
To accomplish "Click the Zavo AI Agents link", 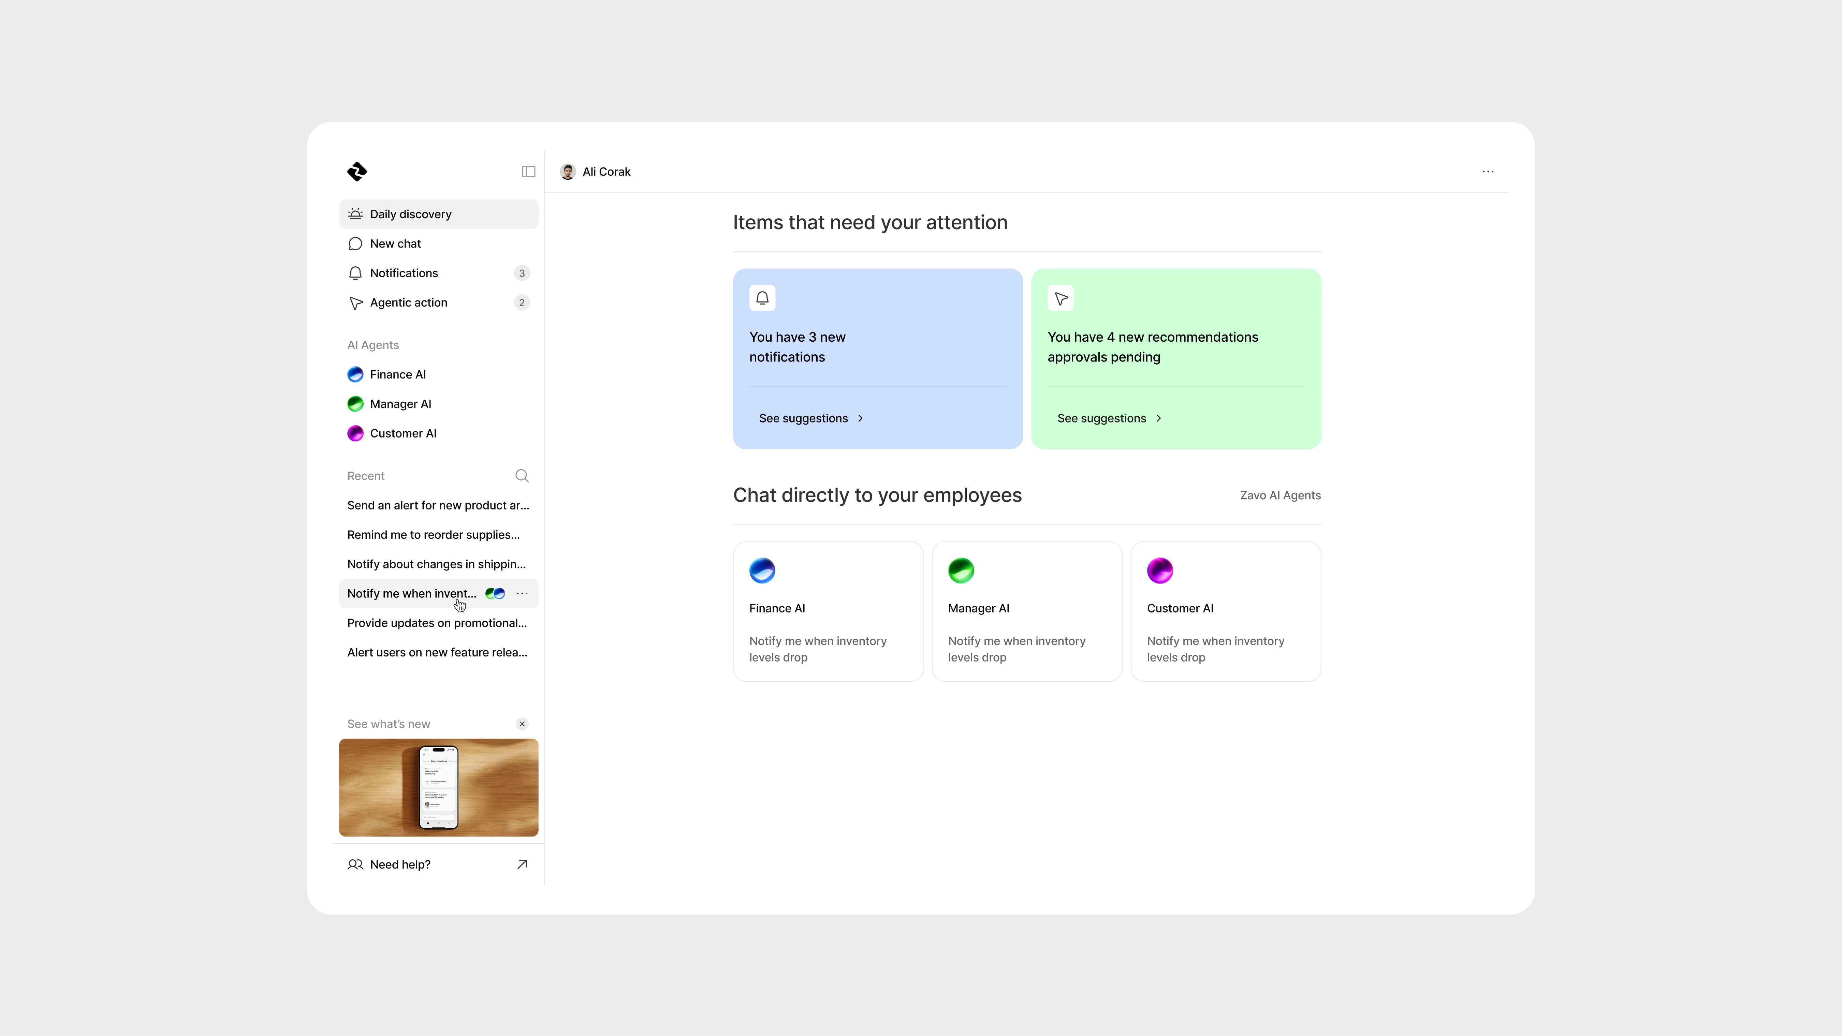I will (x=1280, y=495).
